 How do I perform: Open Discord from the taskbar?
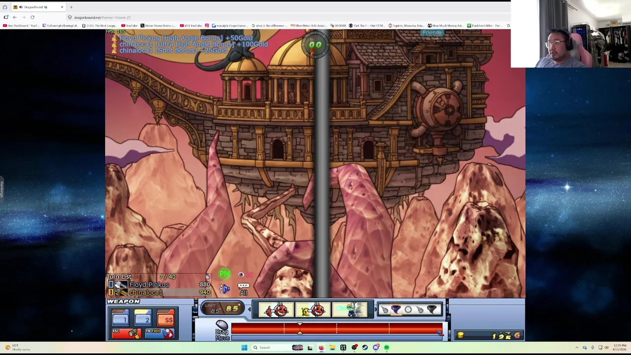[376, 348]
